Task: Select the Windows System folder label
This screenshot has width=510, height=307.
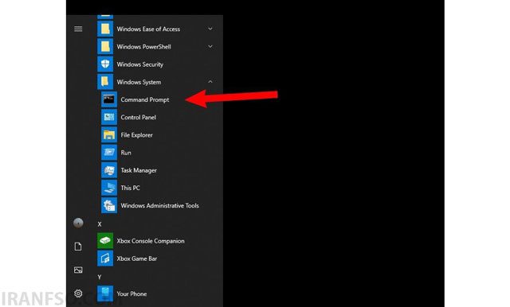Action: pyautogui.click(x=139, y=82)
